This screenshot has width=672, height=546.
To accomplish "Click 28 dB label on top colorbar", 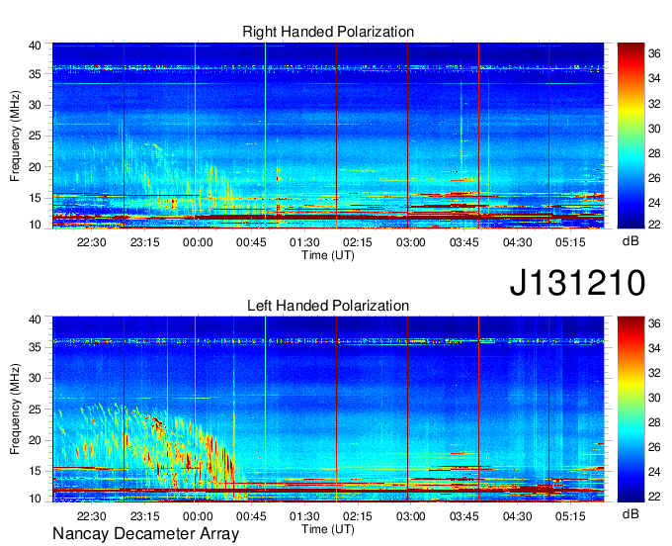I will [x=654, y=153].
